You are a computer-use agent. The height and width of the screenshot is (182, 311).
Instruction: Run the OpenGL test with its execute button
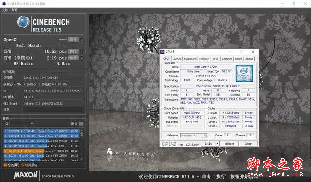coord(73,40)
